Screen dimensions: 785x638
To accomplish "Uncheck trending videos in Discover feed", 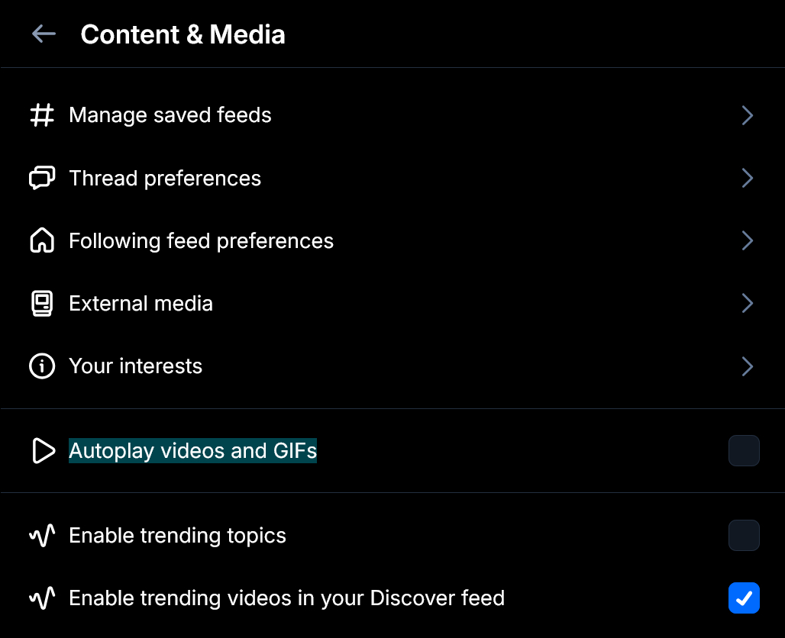I will coord(744,598).
